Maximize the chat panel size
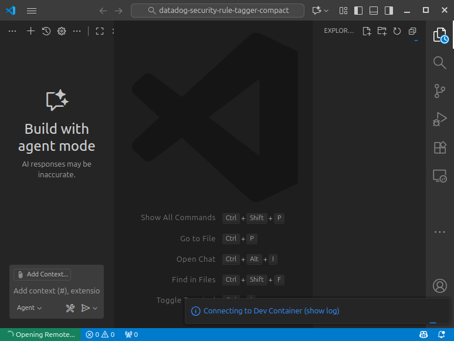Viewport: 454px width, 341px height. click(x=100, y=31)
